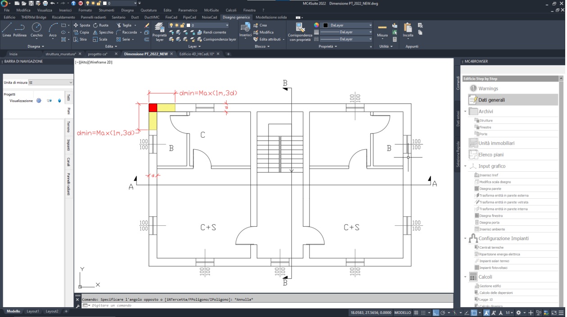Image resolution: width=567 pixels, height=317 pixels.
Task: Collapse the Input grafico section
Action: click(465, 166)
